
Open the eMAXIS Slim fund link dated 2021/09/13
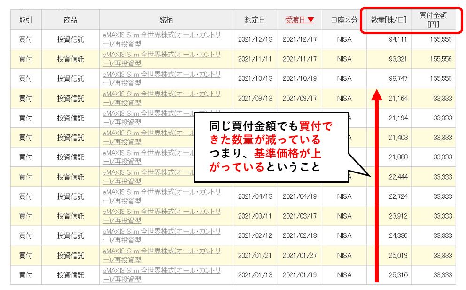(162, 98)
